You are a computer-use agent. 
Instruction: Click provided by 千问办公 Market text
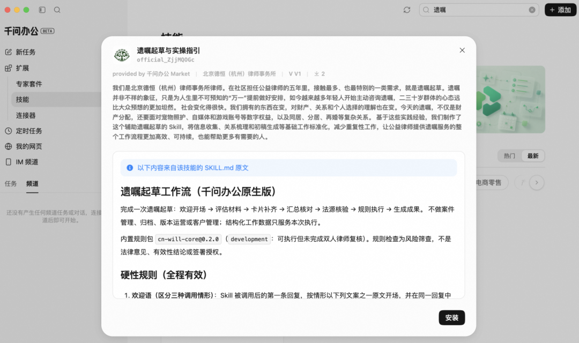point(151,74)
